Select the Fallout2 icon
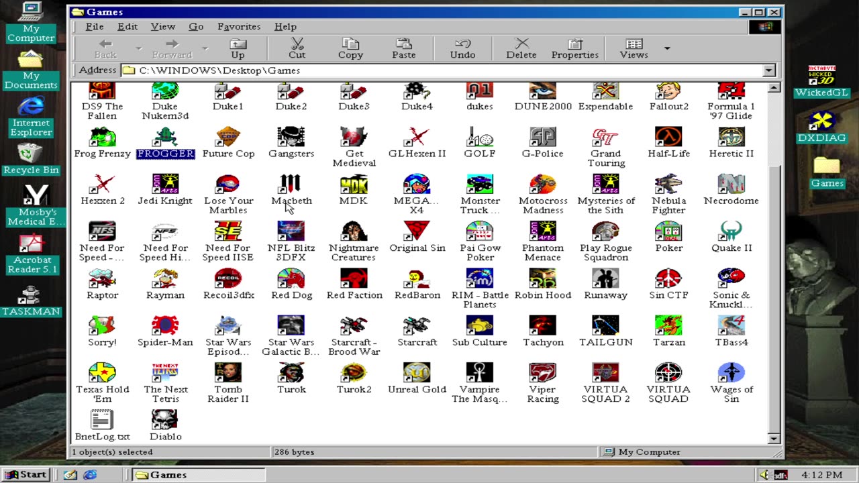859x483 pixels. [x=668, y=91]
